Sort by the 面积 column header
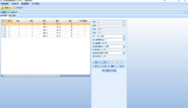Image resolution: width=188 pixels, height=108 pixels. (59, 21)
